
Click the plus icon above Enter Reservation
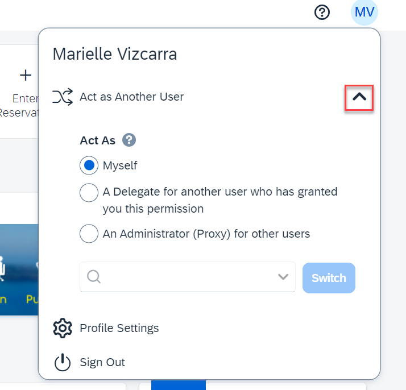(x=26, y=75)
